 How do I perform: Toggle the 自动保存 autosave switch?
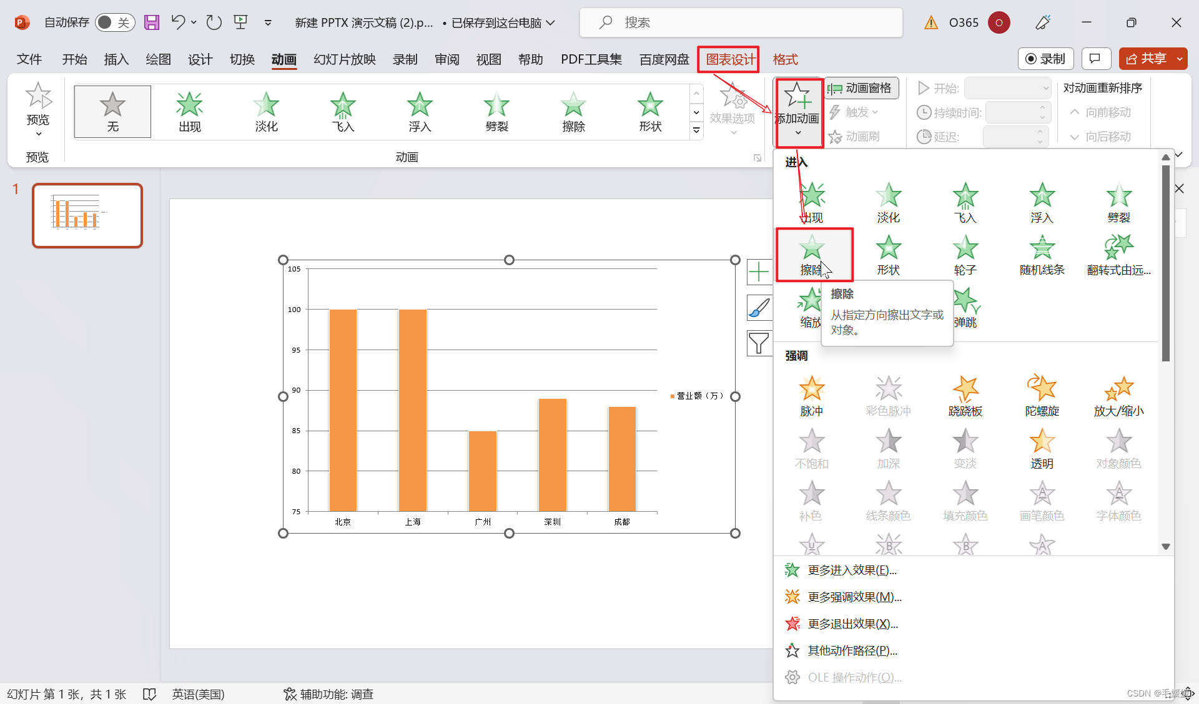tap(114, 22)
